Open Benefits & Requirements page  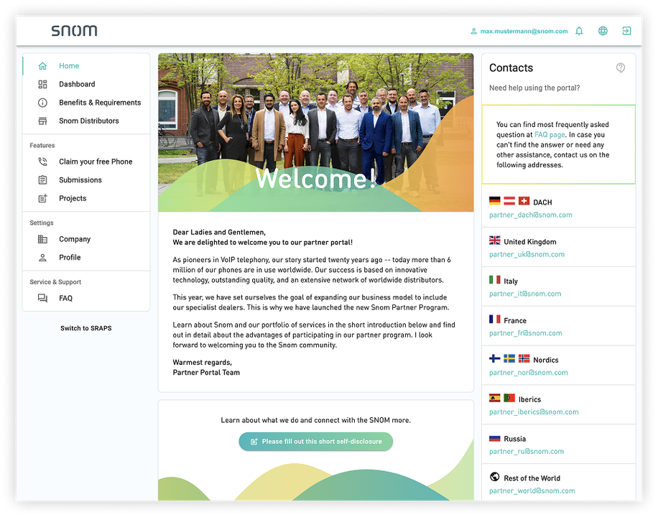coord(99,103)
